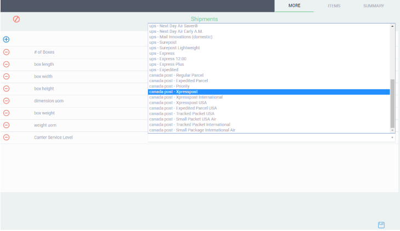
Task: Open the SUMMARY tab
Action: pos(374,5)
